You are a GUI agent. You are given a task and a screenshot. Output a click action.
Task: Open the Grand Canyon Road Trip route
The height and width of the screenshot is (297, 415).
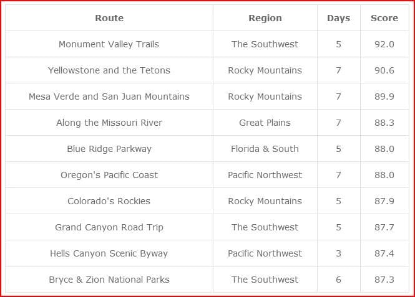[x=109, y=227]
